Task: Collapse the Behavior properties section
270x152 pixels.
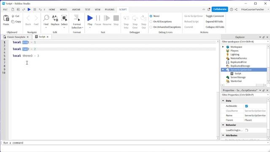Action: [x=223, y=125]
